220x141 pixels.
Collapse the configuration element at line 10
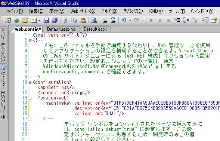click(30, 82)
